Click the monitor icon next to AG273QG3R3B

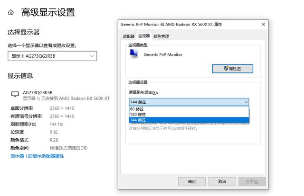pyautogui.click(x=15, y=95)
